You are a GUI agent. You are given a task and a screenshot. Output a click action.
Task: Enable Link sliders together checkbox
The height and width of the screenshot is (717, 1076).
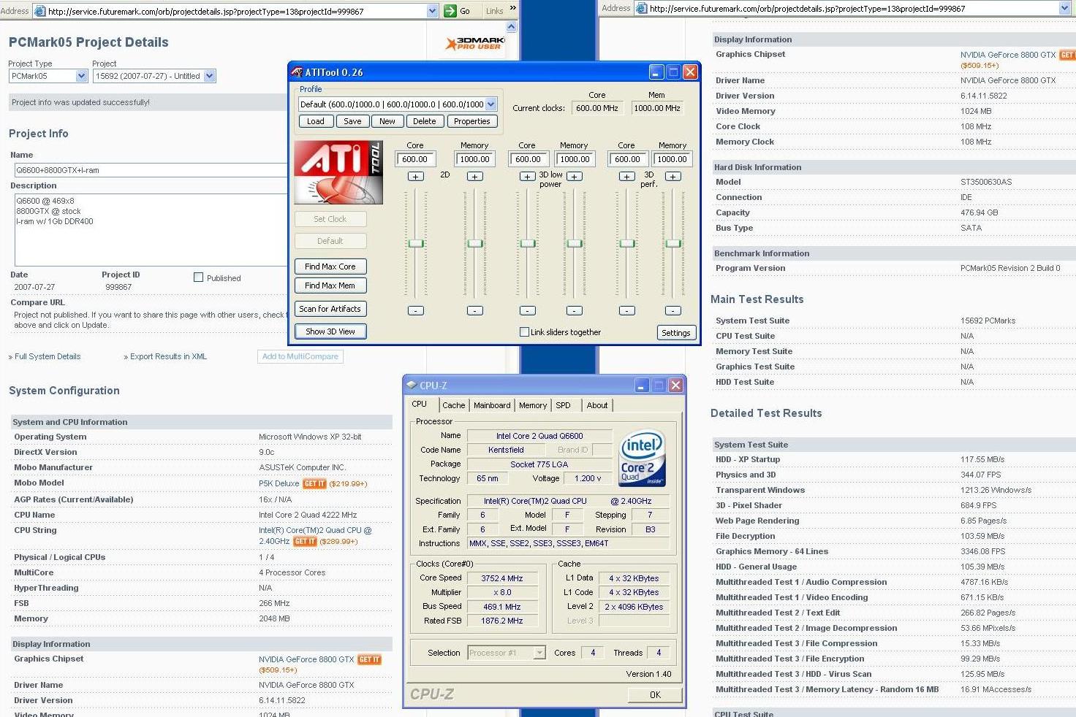tap(524, 332)
